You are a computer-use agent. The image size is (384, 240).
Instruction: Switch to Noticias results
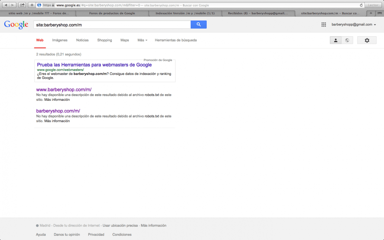(82, 40)
